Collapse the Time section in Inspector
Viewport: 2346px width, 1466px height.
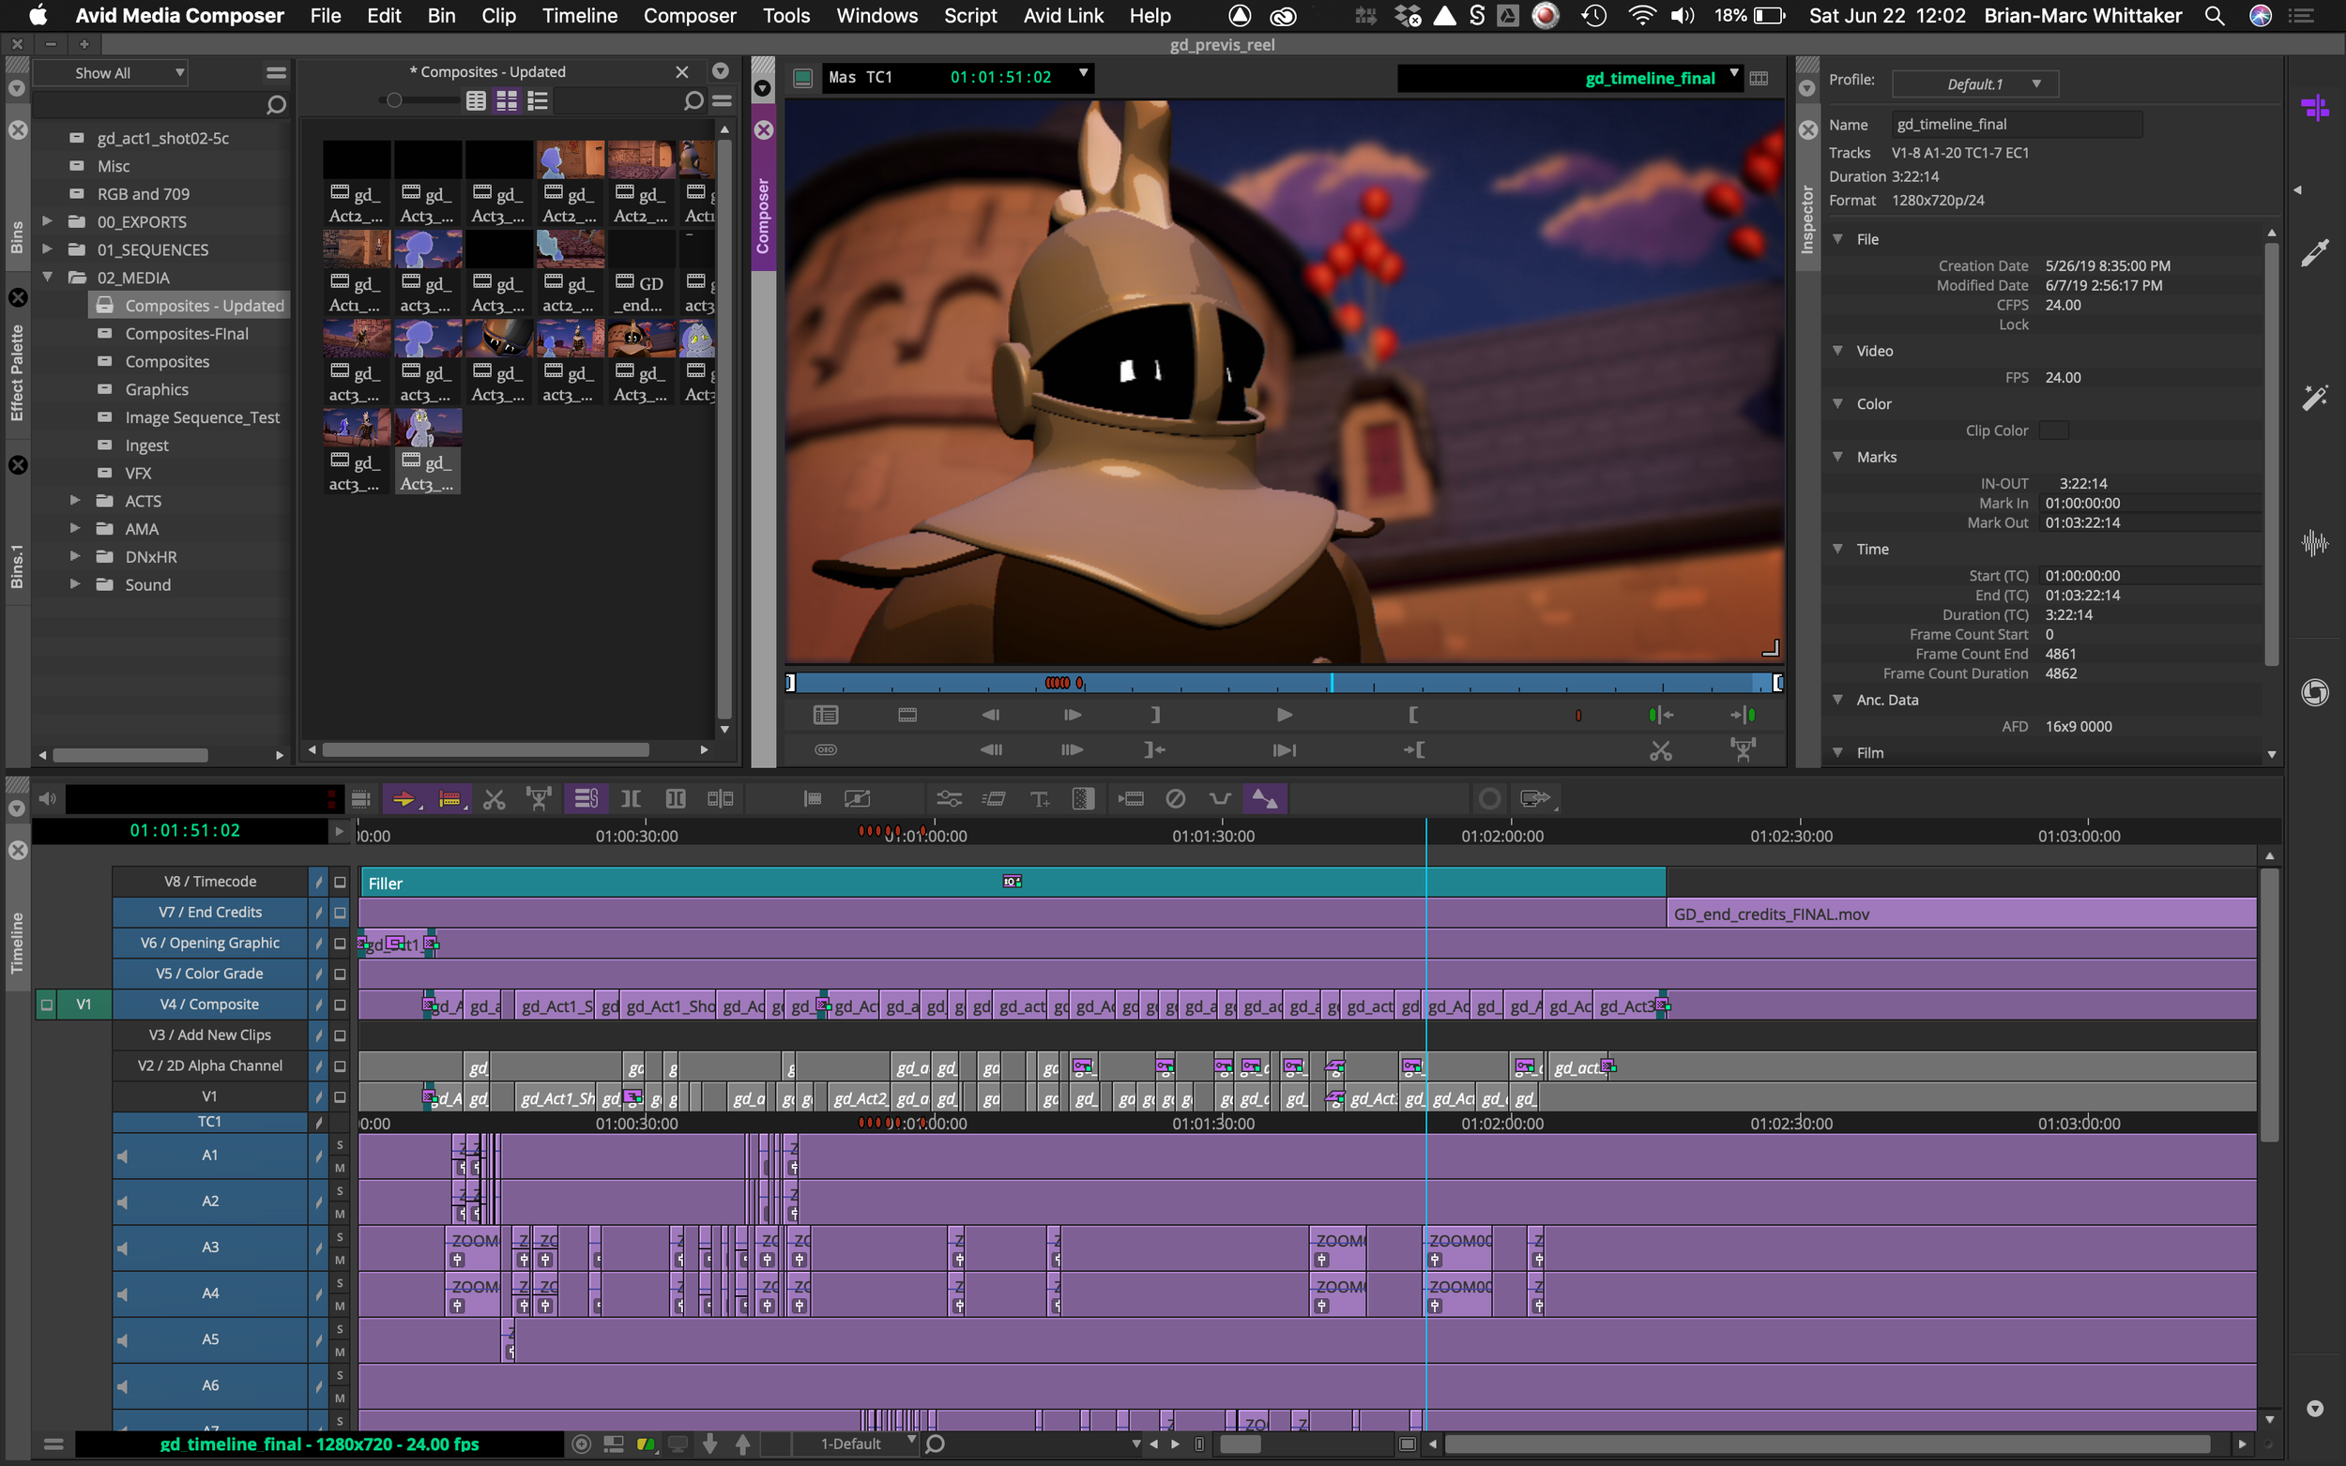[1837, 549]
